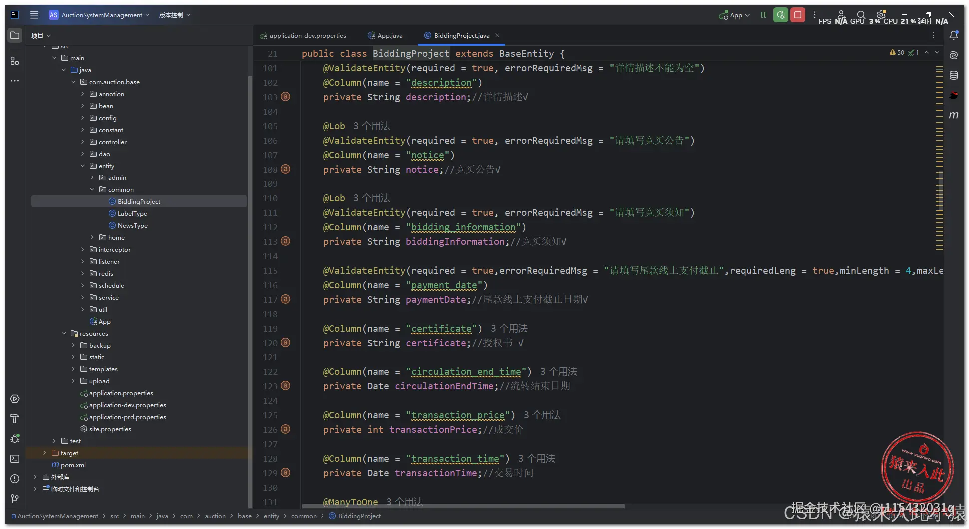The image size is (969, 529).
Task: Open the Git version control tool window
Action: coord(15,499)
